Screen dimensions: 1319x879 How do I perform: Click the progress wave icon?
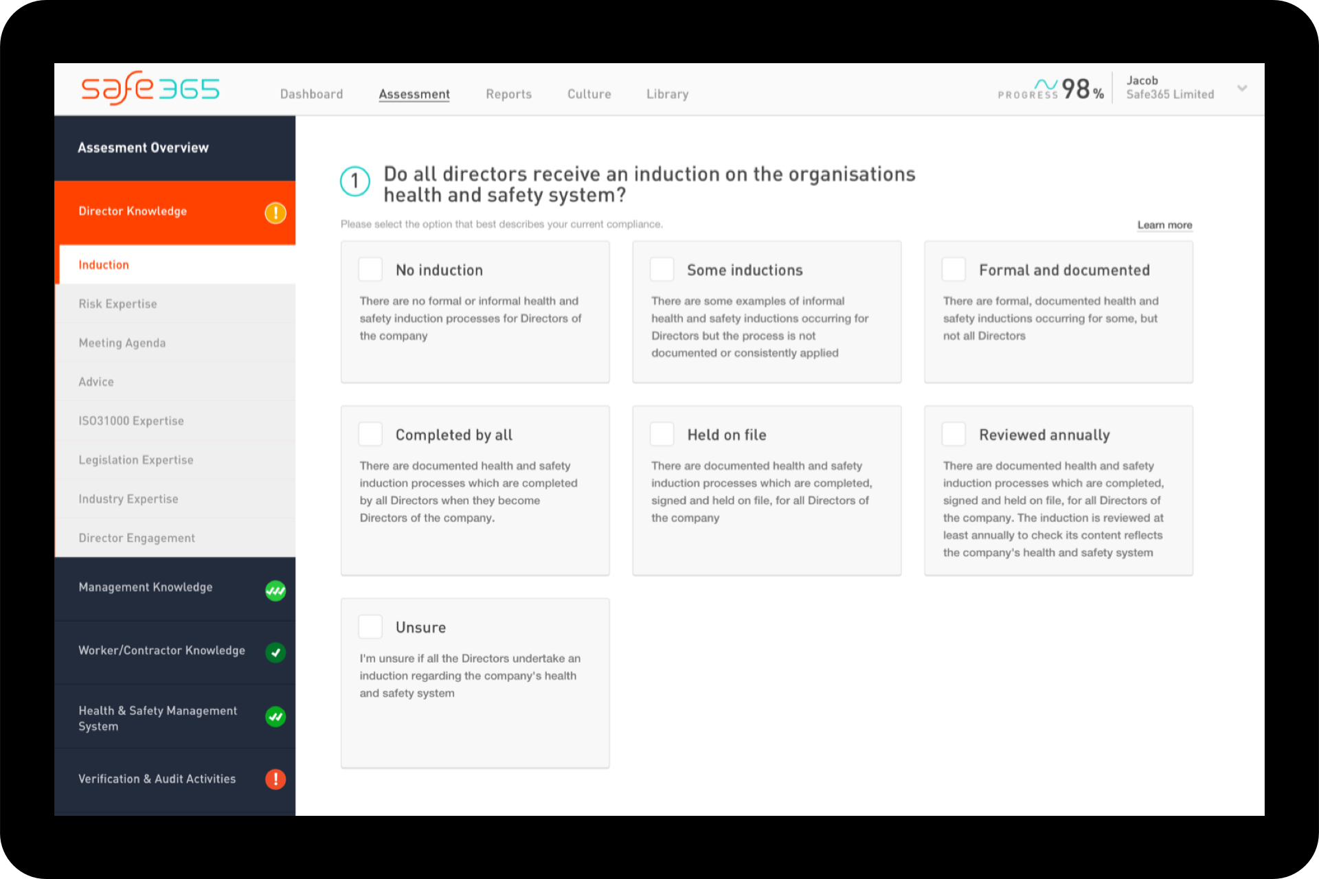(1046, 84)
